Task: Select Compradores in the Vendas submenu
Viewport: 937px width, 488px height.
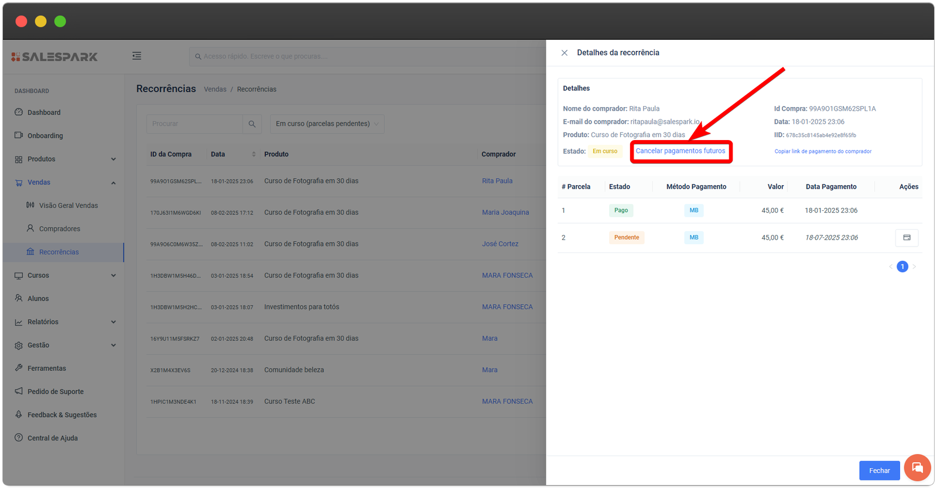Action: 59,229
